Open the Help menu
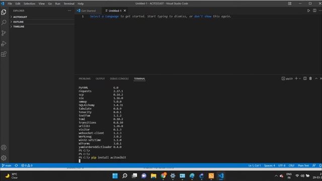Viewport: 322px width, 181px height. pos(80,4)
